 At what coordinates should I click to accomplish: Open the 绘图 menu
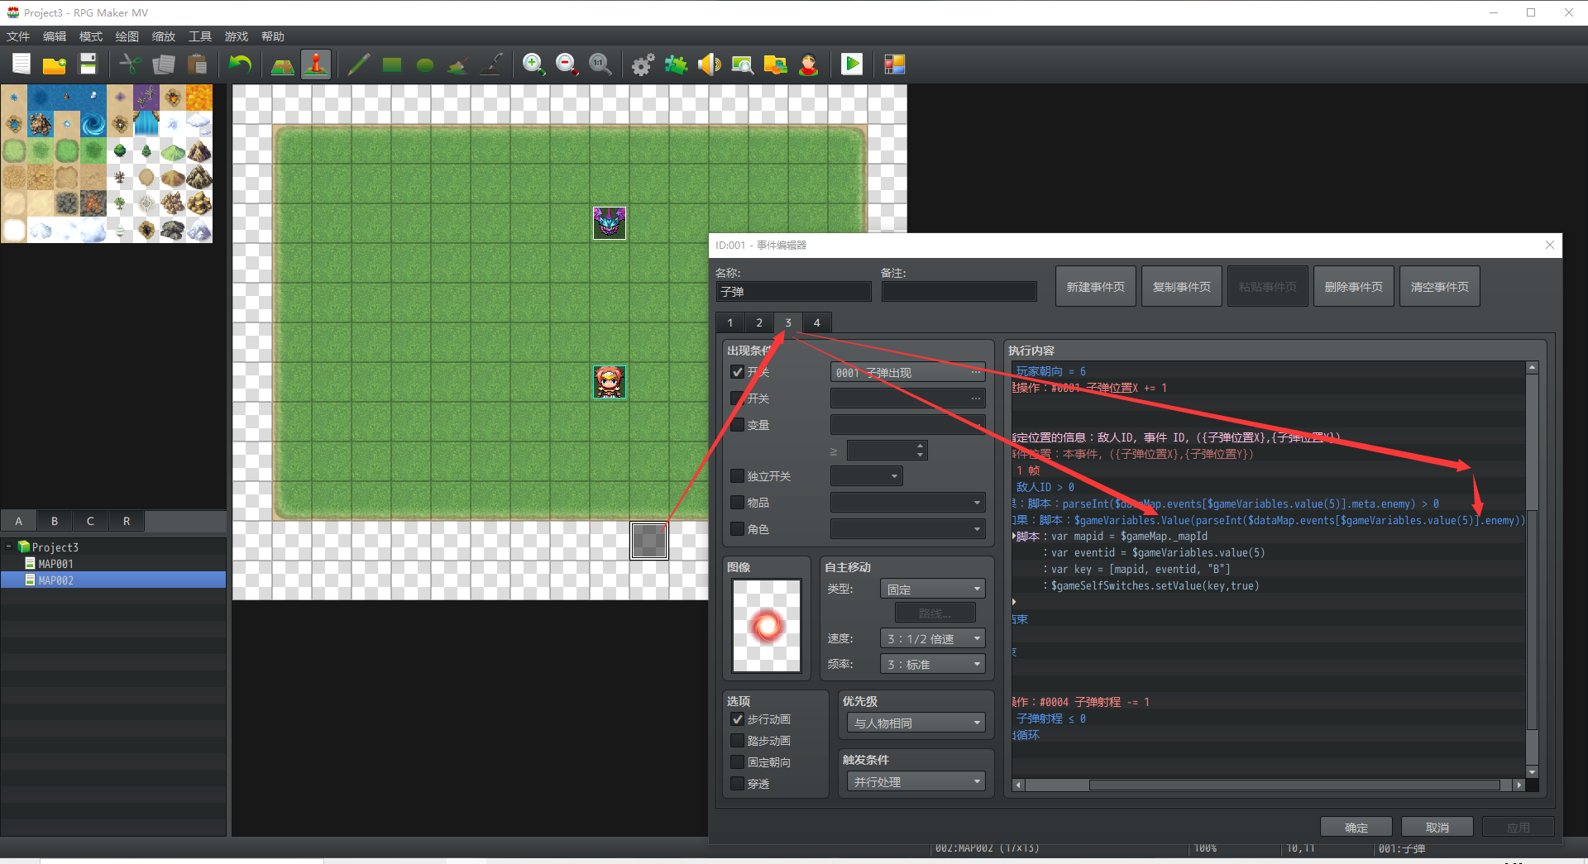127,36
